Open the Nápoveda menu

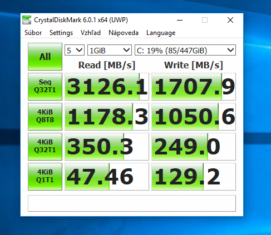click(124, 33)
